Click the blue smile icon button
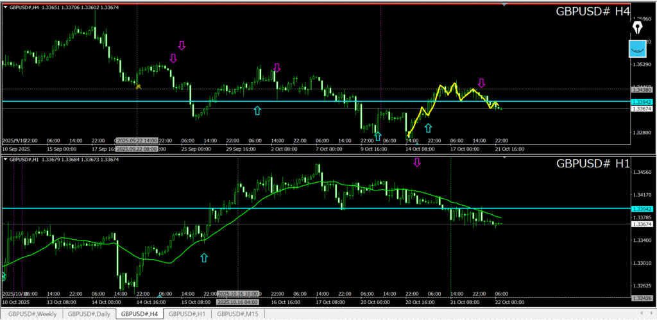This screenshot has height=320, width=657. 638,47
